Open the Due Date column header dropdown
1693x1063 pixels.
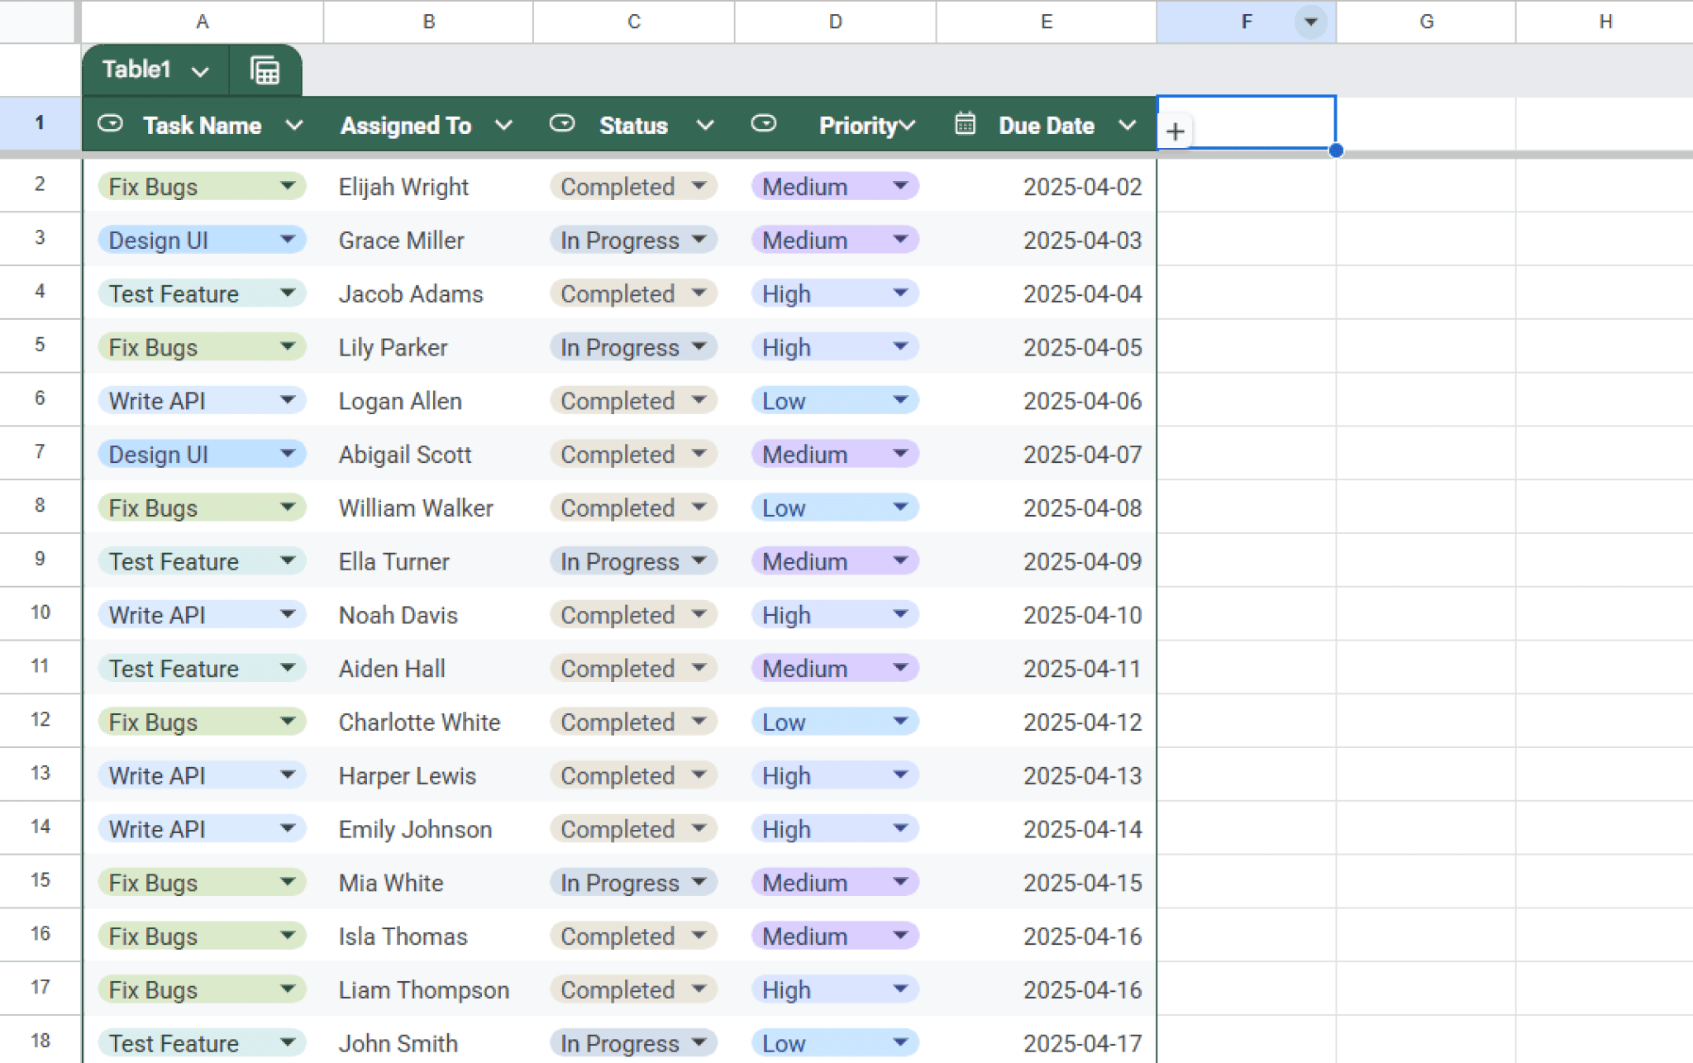point(1128,124)
